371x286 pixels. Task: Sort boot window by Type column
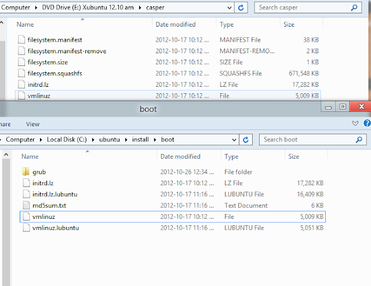(231, 157)
